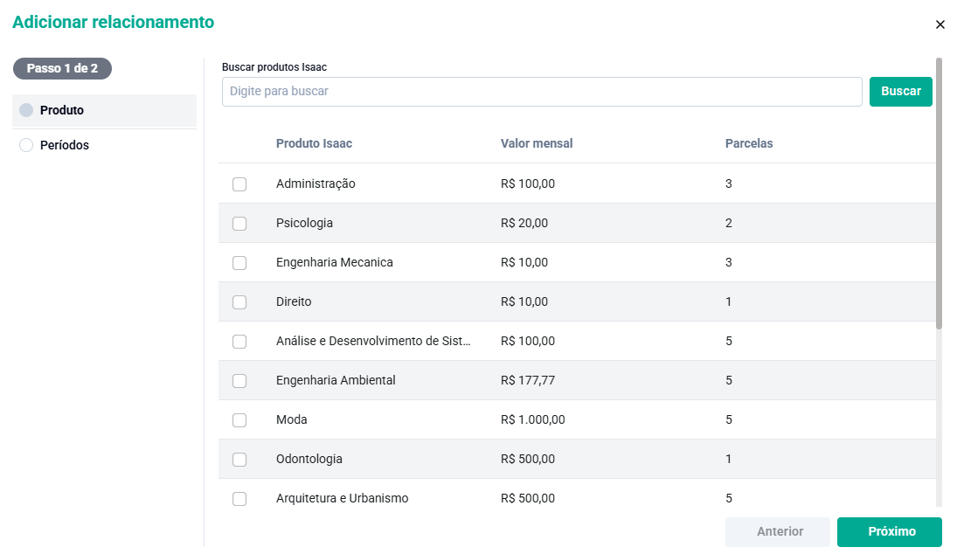Screen dimensions: 957x554
Task: Check the Arquitetura e Urbanismo checkbox
Action: 239,499
